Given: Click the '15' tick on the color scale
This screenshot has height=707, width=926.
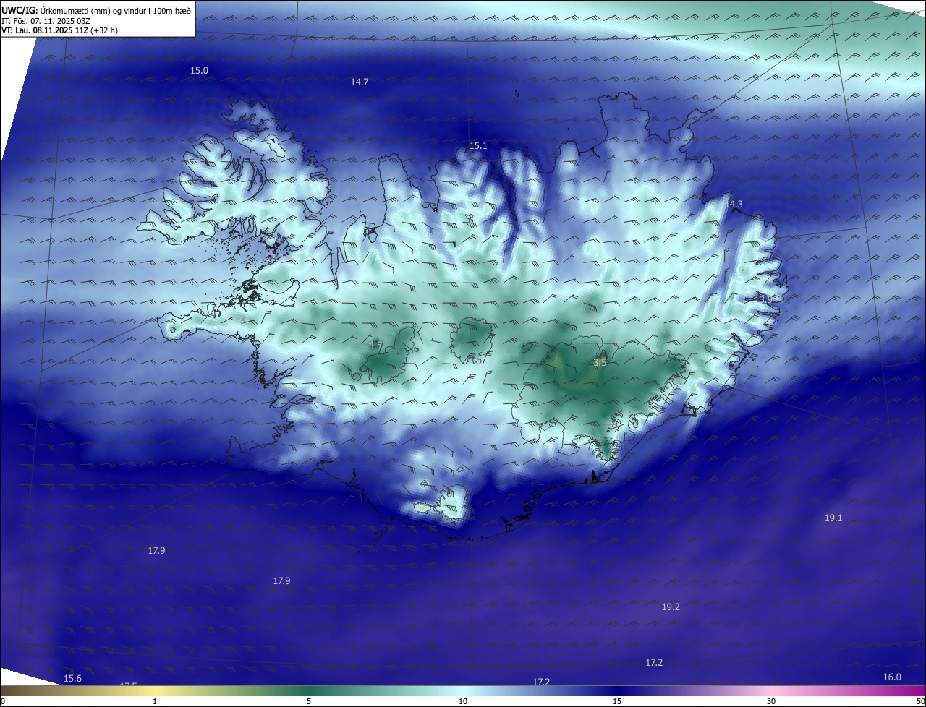Looking at the screenshot, I should click(x=617, y=701).
